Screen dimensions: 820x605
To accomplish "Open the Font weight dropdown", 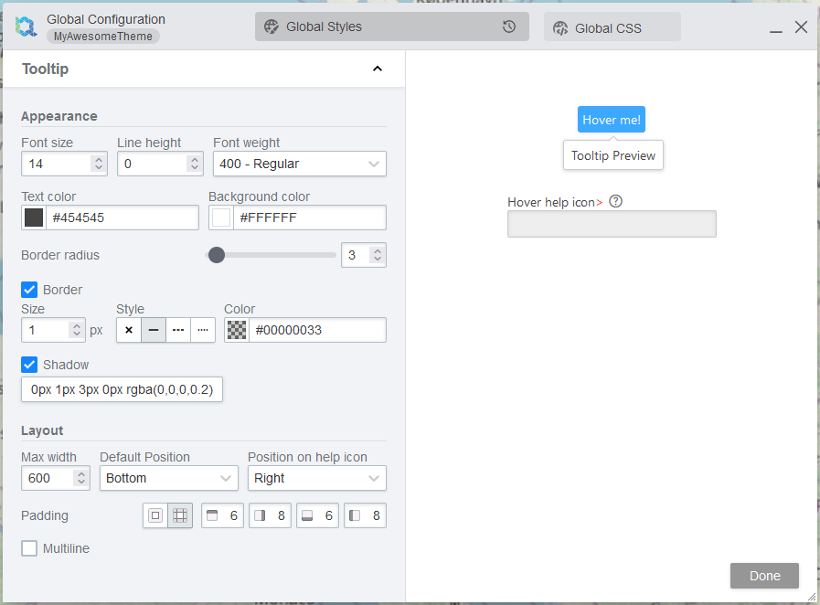I will [x=299, y=164].
